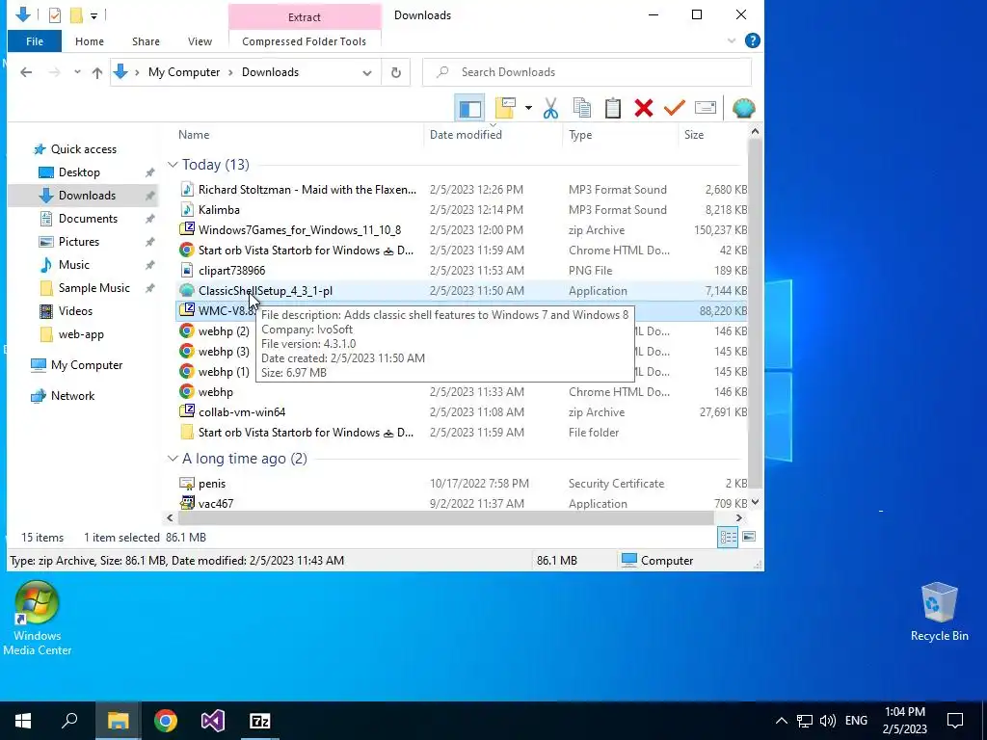Select the collab-vm-win64 zip archive
The height and width of the screenshot is (740, 987).
tap(463, 412)
